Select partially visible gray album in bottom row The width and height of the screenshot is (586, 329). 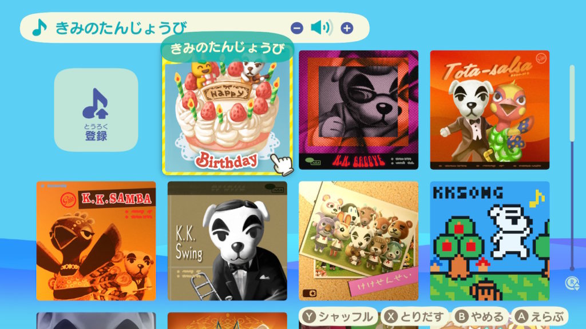tap(96, 321)
